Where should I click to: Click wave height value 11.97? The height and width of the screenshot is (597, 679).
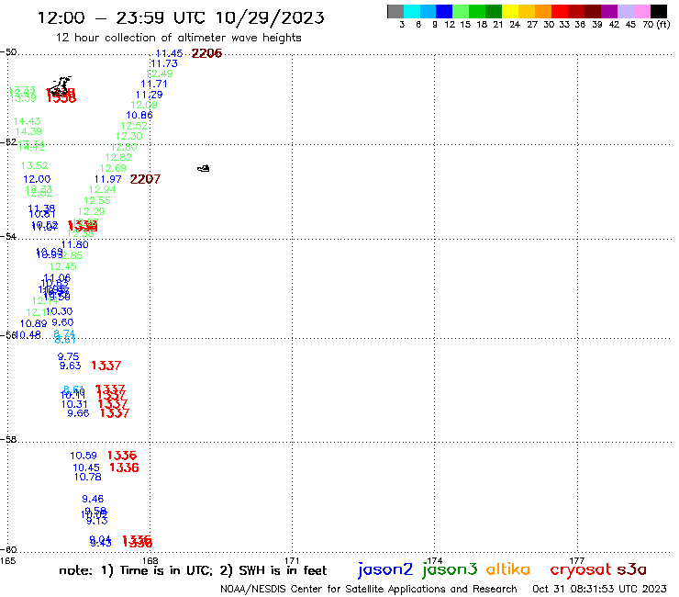(x=108, y=179)
